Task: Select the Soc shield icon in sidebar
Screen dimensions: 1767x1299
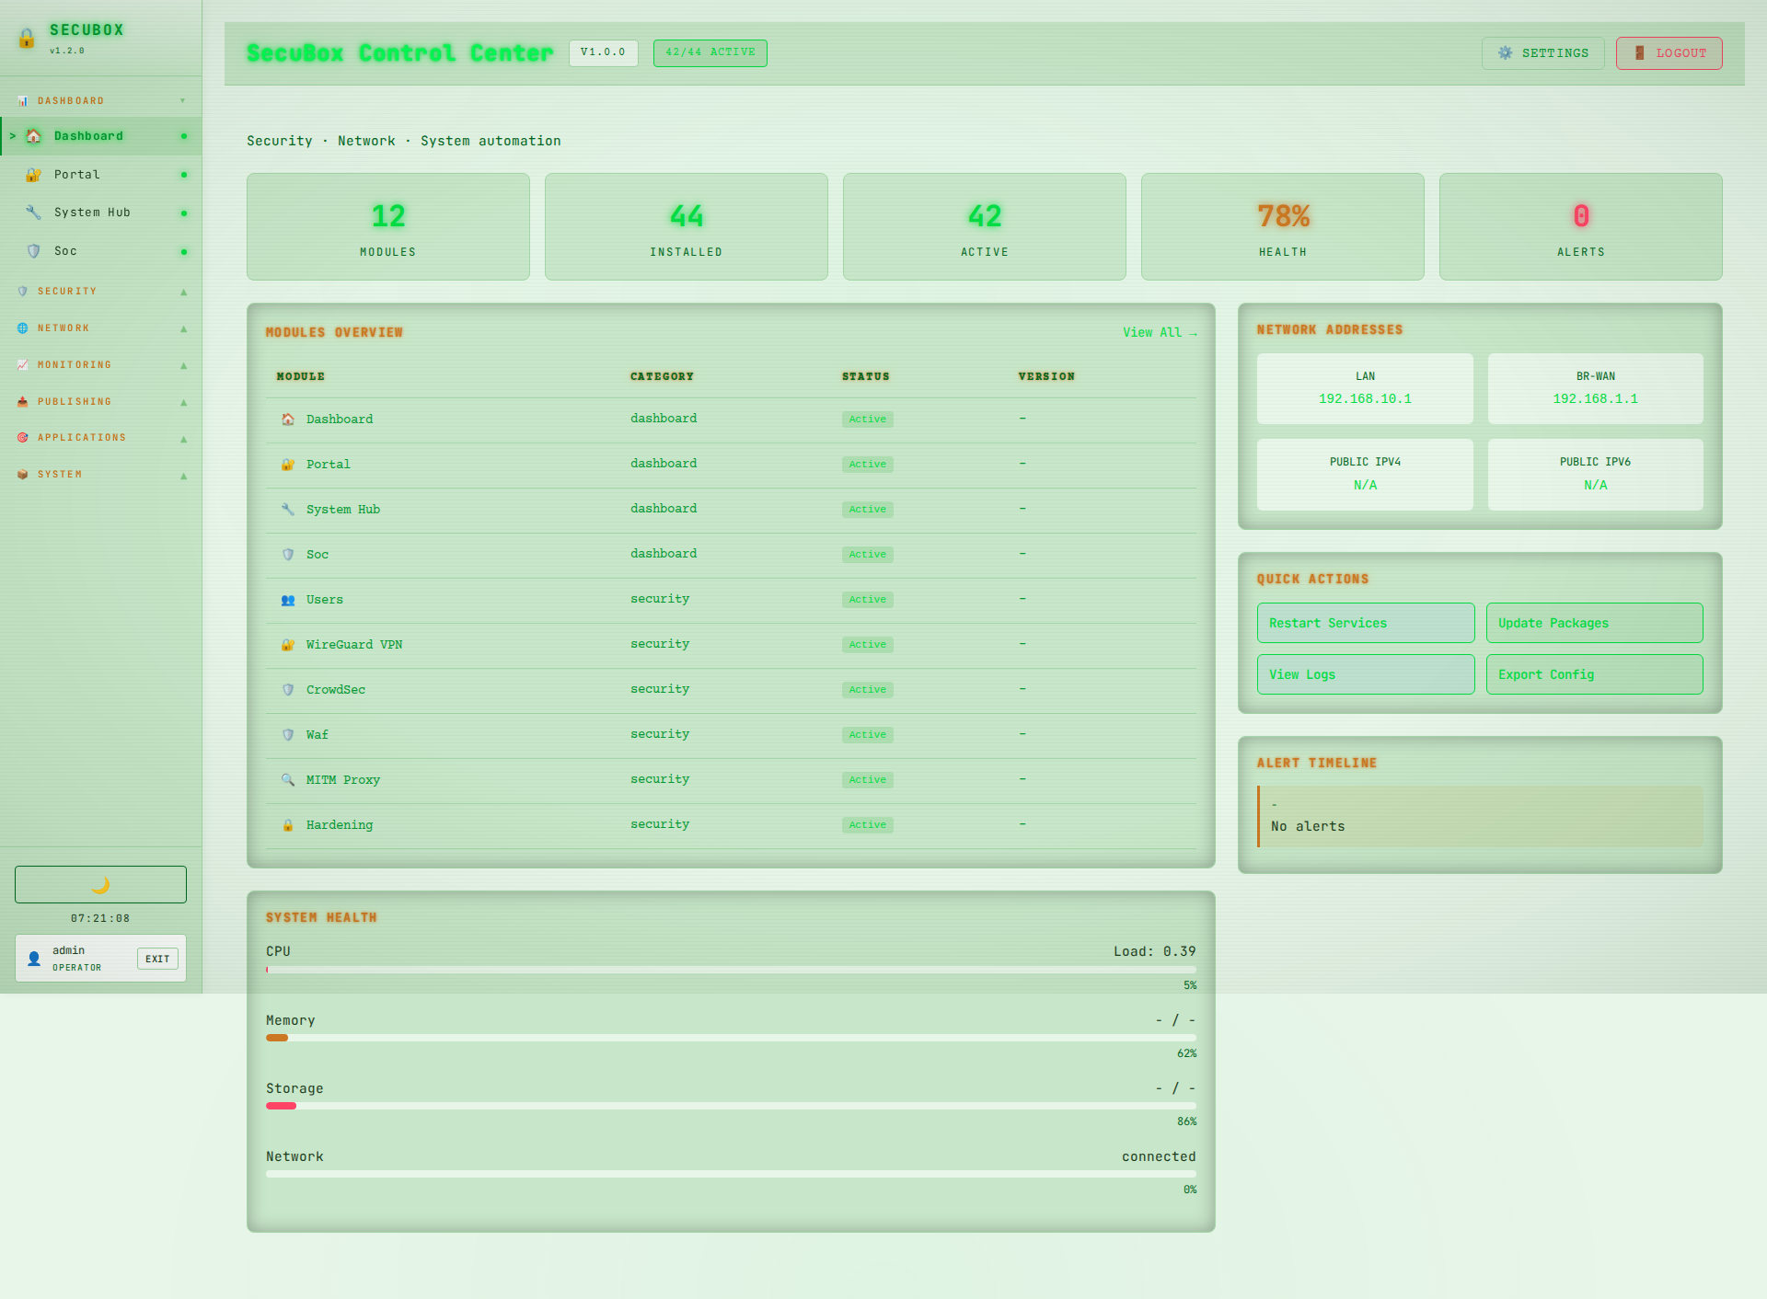Action: (x=33, y=250)
